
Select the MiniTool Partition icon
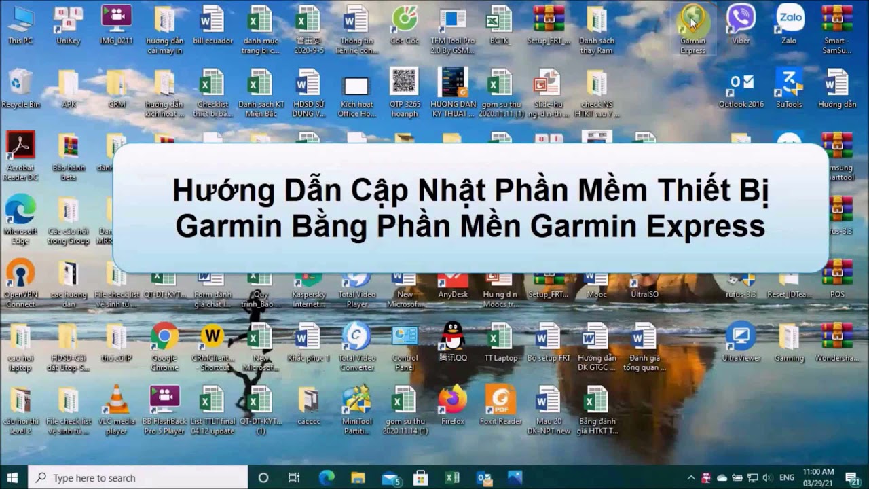pyautogui.click(x=356, y=410)
